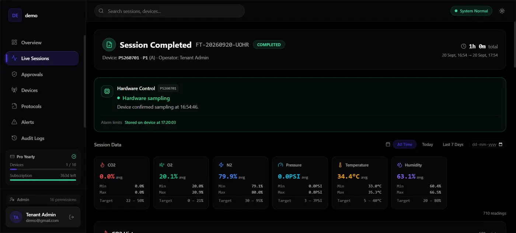The height and width of the screenshot is (233, 516).
Task: Click the Overview grid icon
Action: click(x=14, y=42)
